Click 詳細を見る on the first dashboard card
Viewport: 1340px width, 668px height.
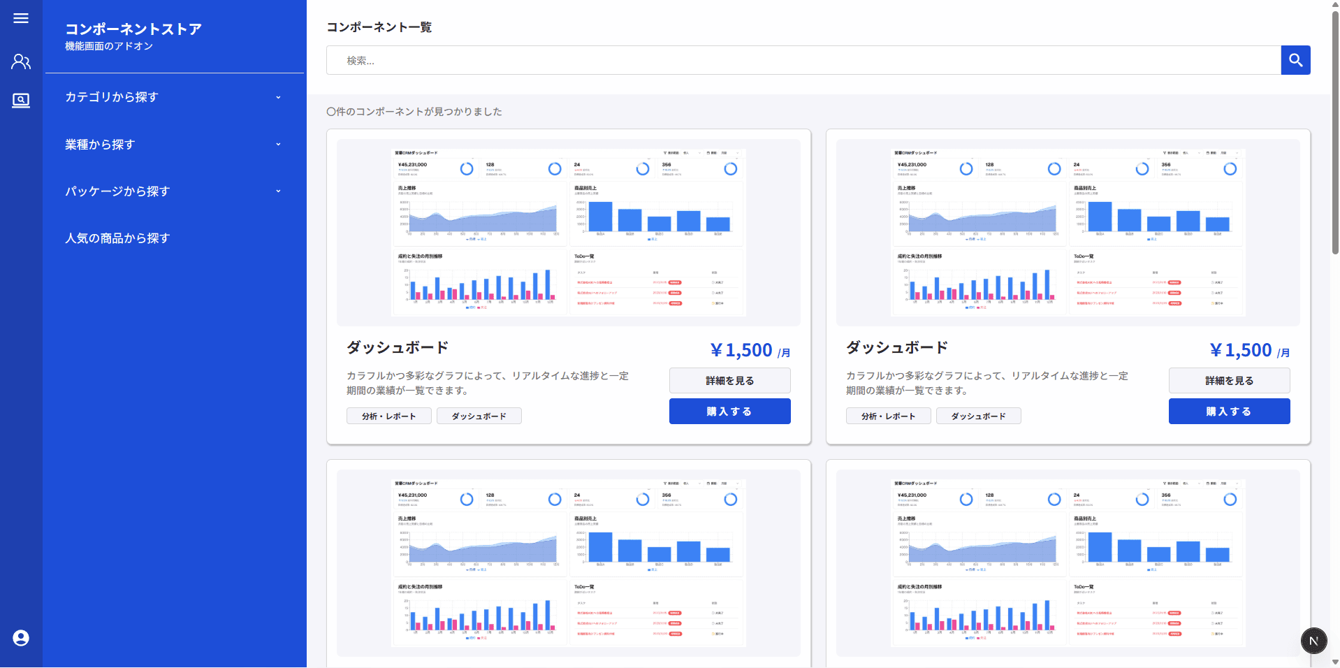click(x=729, y=381)
